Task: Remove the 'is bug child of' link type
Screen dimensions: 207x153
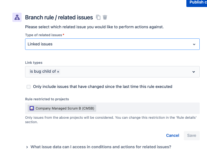Action: click(x=58, y=72)
